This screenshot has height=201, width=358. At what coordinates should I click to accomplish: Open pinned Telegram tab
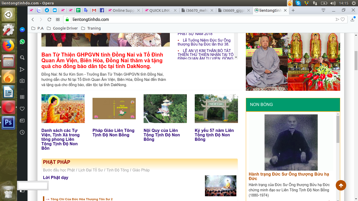47,10
